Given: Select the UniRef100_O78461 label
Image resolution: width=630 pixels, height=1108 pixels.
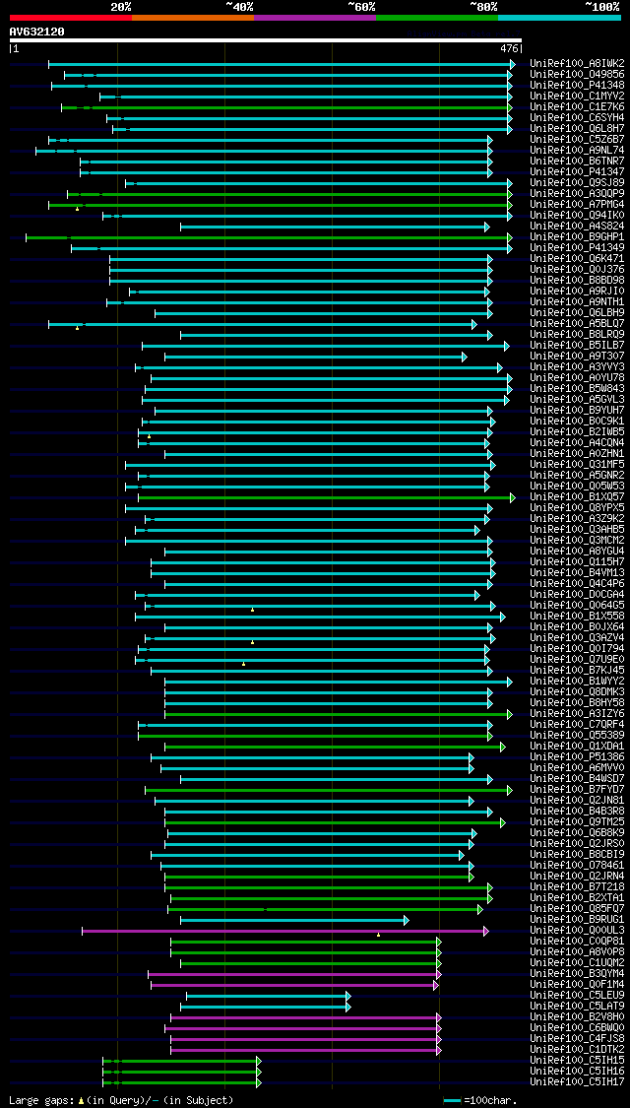Looking at the screenshot, I should click(577, 866).
